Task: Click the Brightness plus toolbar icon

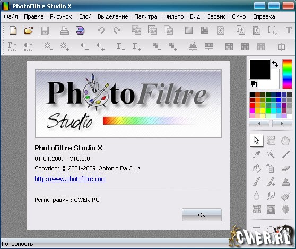Action: (65, 47)
